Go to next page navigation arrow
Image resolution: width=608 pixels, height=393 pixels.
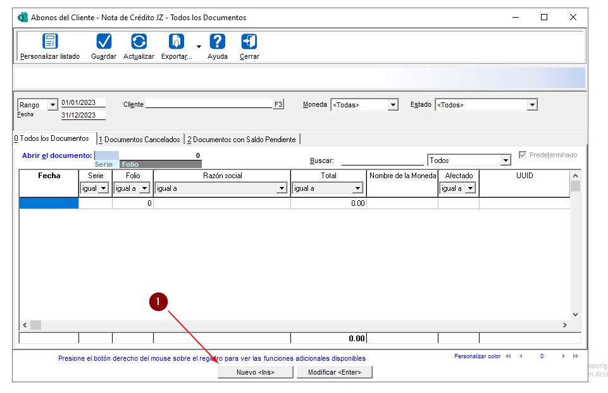[564, 356]
